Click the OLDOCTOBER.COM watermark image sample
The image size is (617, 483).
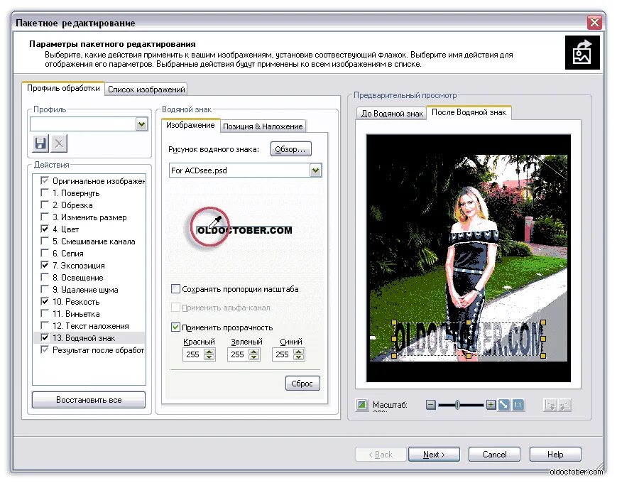point(244,230)
